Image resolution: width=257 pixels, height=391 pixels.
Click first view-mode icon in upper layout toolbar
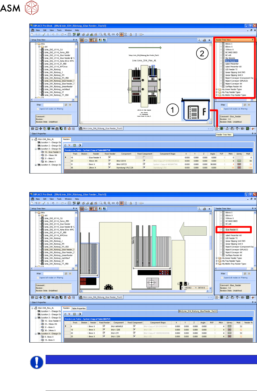point(82,40)
